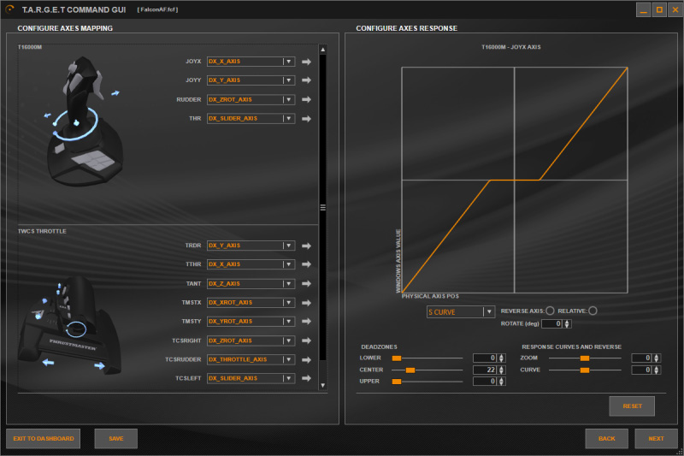Click the arrow icon beside RUDDER axis

click(306, 99)
